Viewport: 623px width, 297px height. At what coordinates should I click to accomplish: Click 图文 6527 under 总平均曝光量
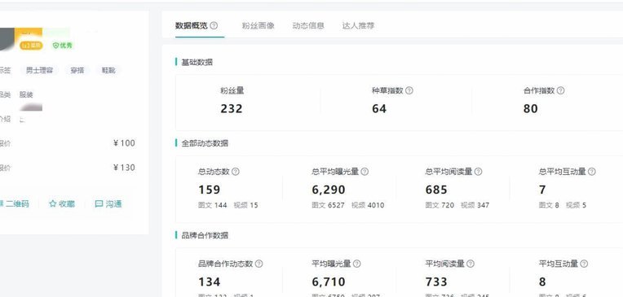click(x=328, y=205)
